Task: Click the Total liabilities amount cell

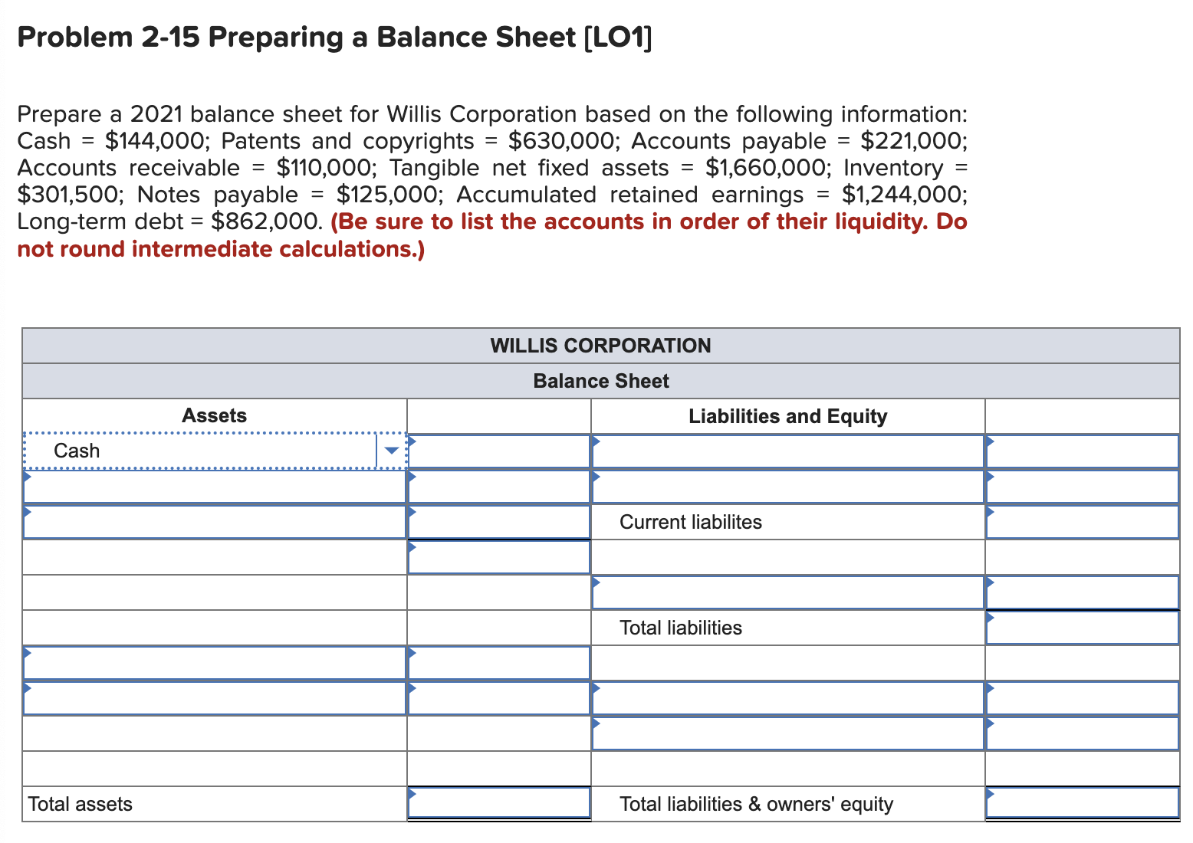Action: (1083, 627)
